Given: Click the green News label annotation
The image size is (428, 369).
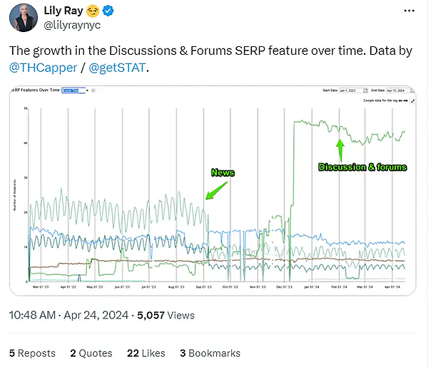Looking at the screenshot, I should (223, 172).
